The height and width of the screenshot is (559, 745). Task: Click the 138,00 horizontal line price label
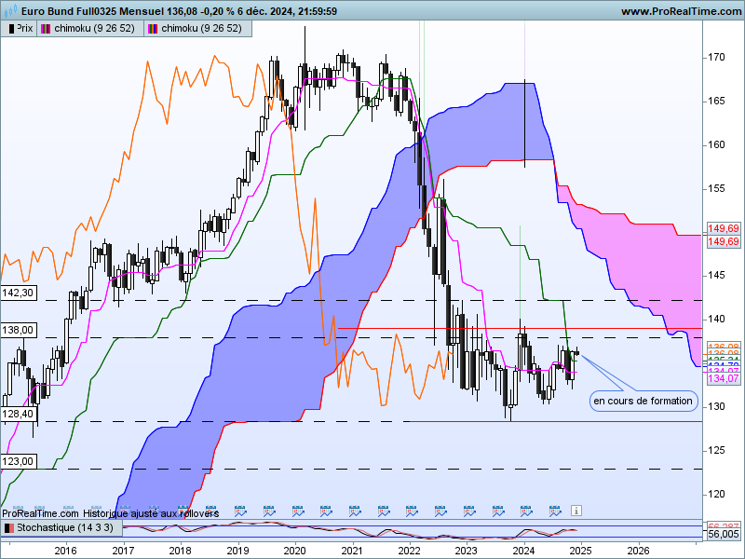tap(18, 330)
